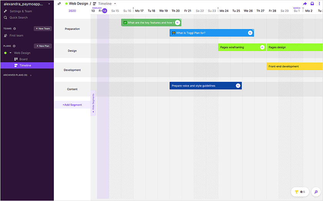Click the green Web Design color dot in sidebar
This screenshot has width=323, height=201.
(5, 53)
